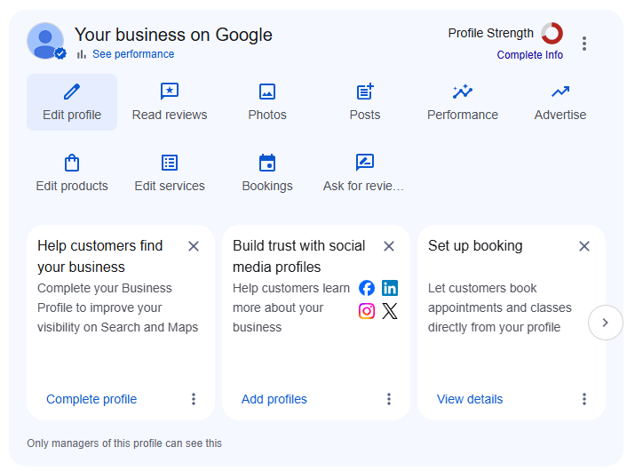Click the View details link
The height and width of the screenshot is (471, 635).
pos(470,399)
